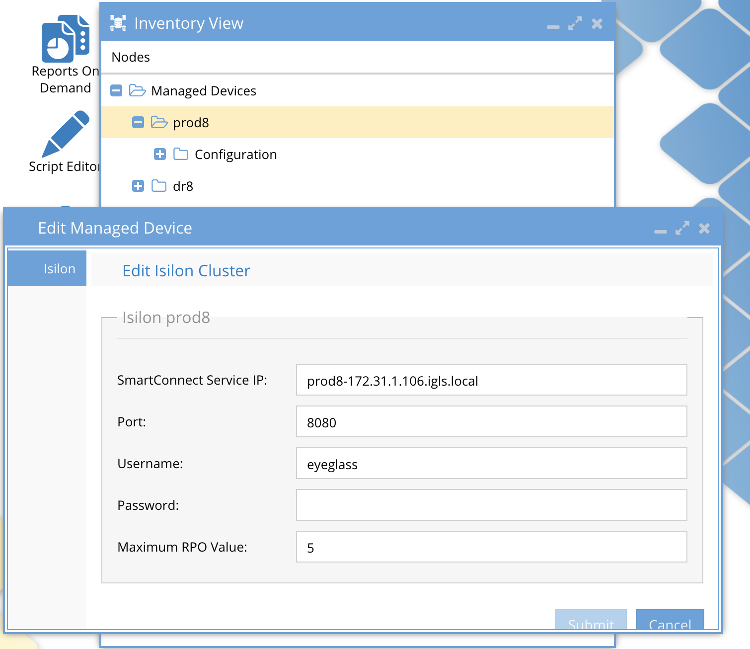Screen dimensions: 750x649
Task: Click the Maximum RPO Value field
Action: [x=492, y=547]
